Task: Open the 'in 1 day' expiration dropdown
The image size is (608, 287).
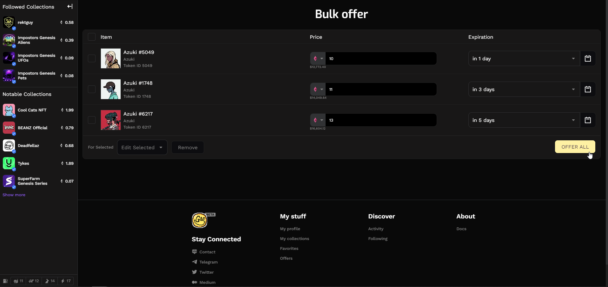Action: 524,58
